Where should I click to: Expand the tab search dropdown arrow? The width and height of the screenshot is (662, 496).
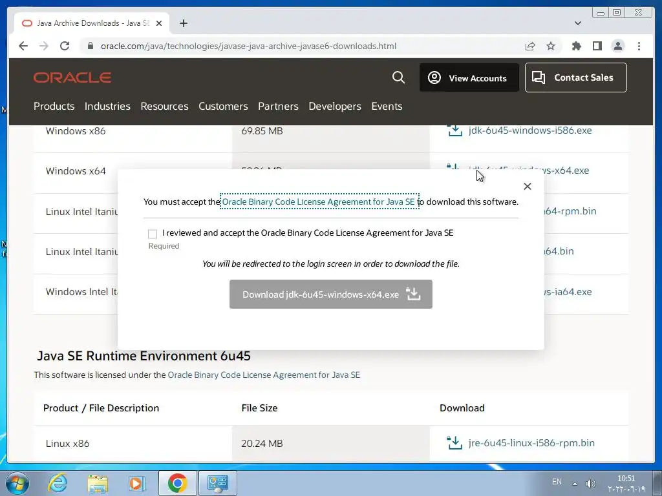578,23
